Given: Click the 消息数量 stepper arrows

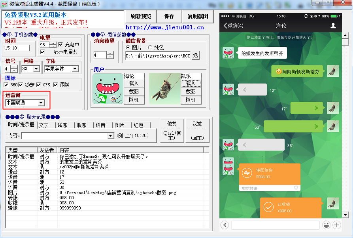Looking at the screenshot, I should pos(110,55).
